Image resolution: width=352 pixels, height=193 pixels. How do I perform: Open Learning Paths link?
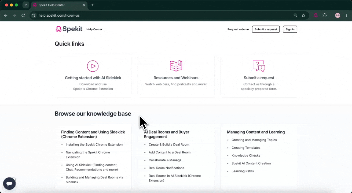[x=243, y=171]
